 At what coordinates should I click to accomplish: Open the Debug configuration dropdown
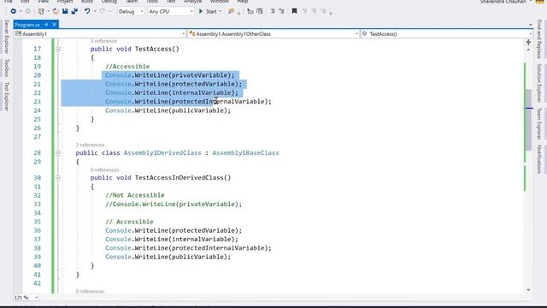(131, 11)
